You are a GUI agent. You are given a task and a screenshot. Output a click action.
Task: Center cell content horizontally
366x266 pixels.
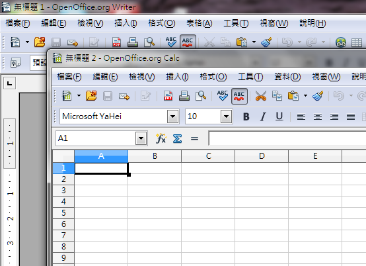pyautogui.click(x=318, y=116)
